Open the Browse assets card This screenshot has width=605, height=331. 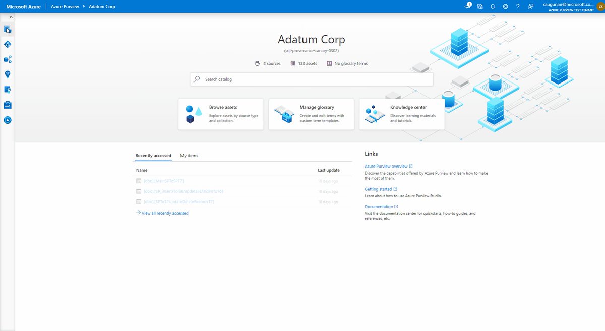[221, 114]
